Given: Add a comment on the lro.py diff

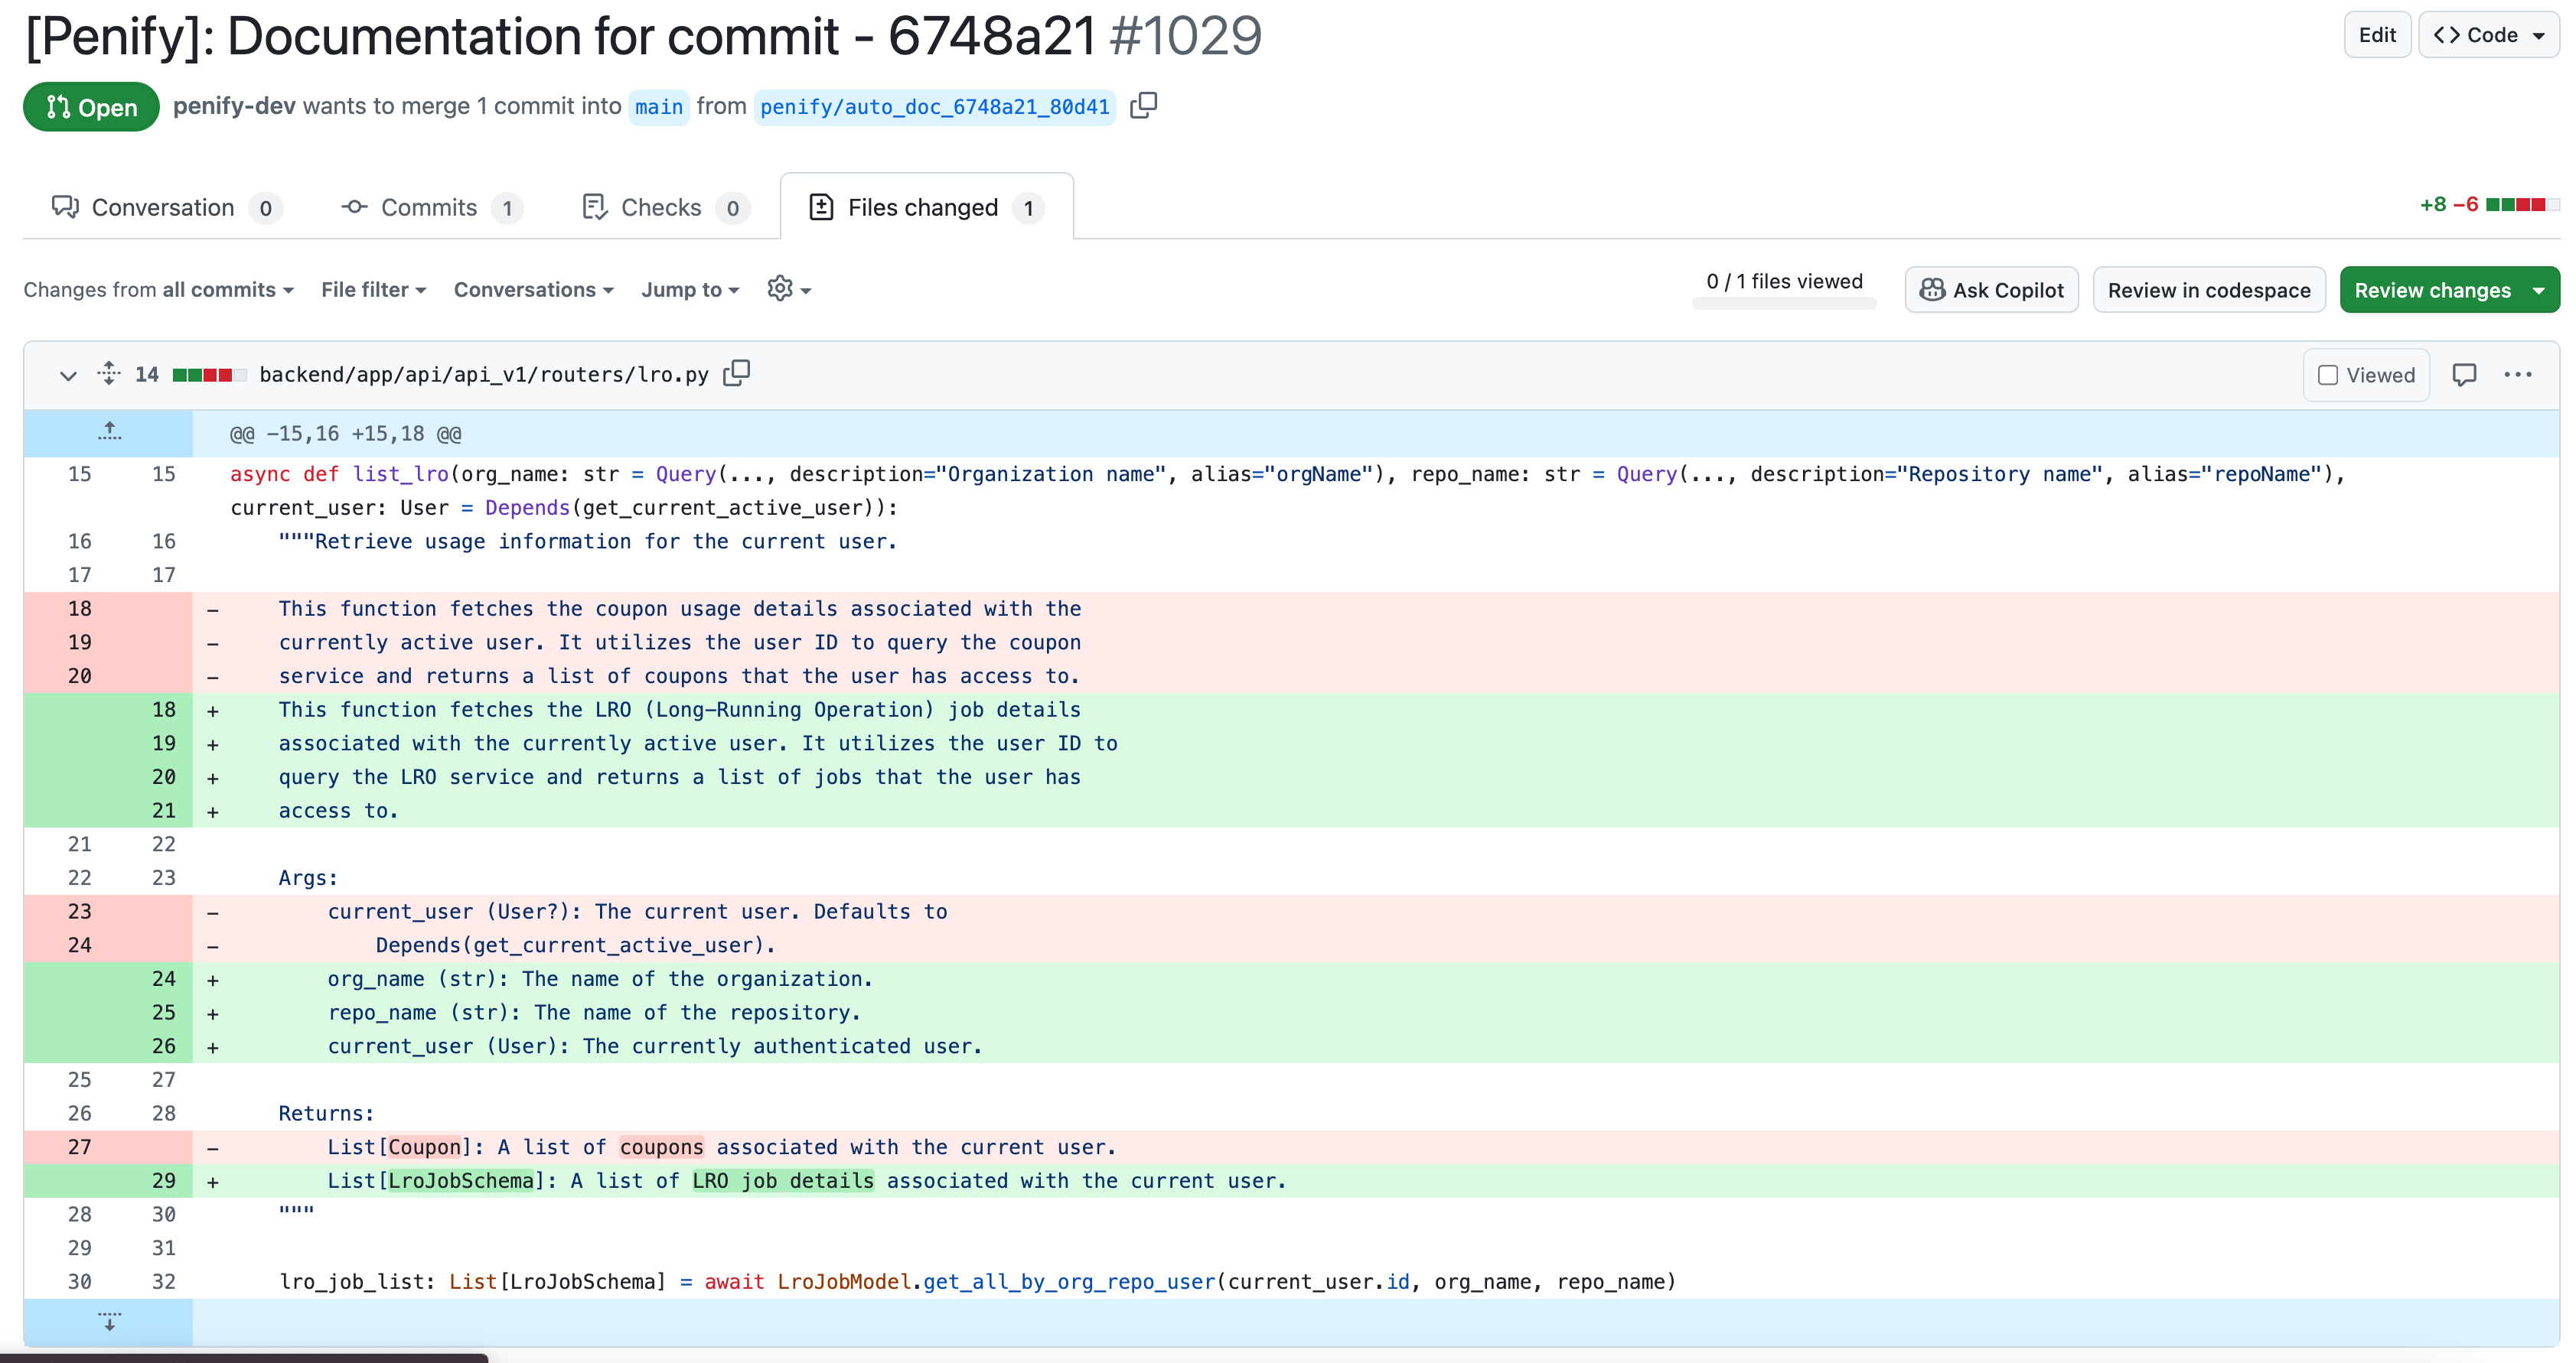Looking at the screenshot, I should tap(2464, 375).
